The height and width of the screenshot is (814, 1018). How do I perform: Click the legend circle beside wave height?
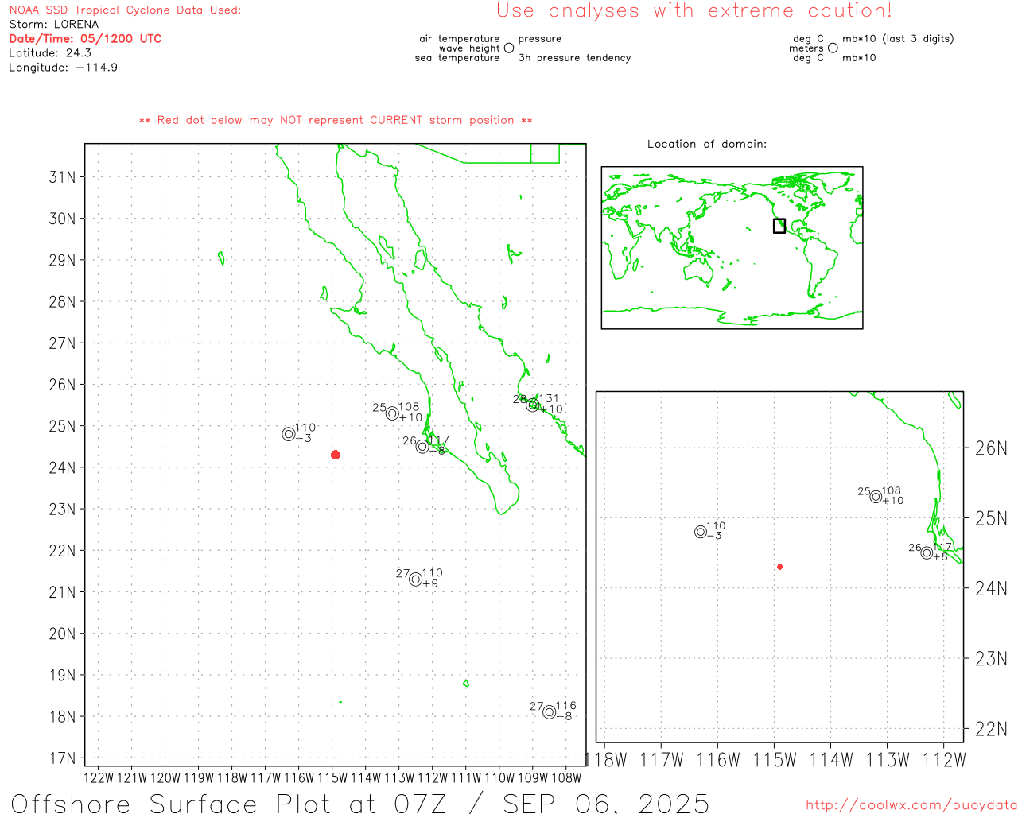point(509,48)
